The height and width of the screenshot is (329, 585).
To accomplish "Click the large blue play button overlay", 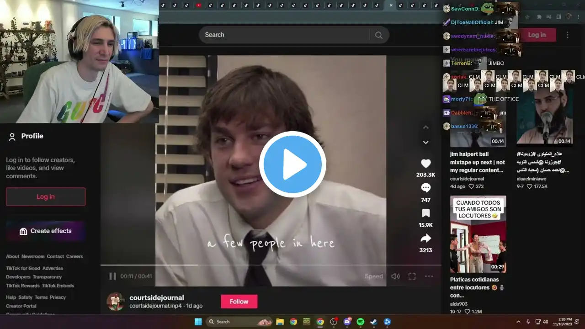I will pyautogui.click(x=292, y=164).
